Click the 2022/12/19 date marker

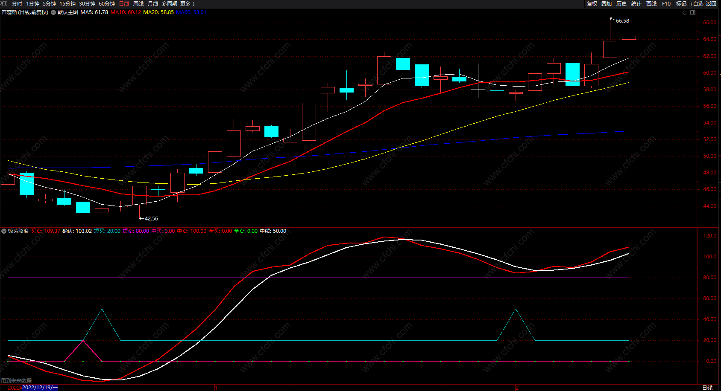pos(40,388)
